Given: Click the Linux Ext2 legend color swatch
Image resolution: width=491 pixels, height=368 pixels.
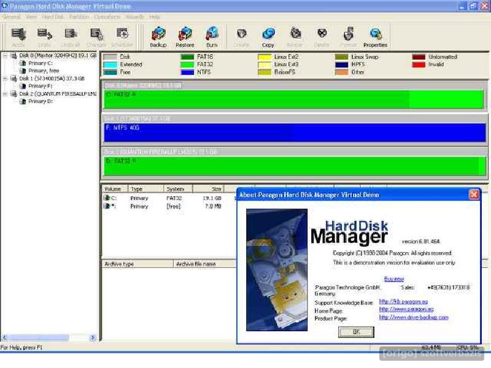Looking at the screenshot, I should pyautogui.click(x=265, y=57).
